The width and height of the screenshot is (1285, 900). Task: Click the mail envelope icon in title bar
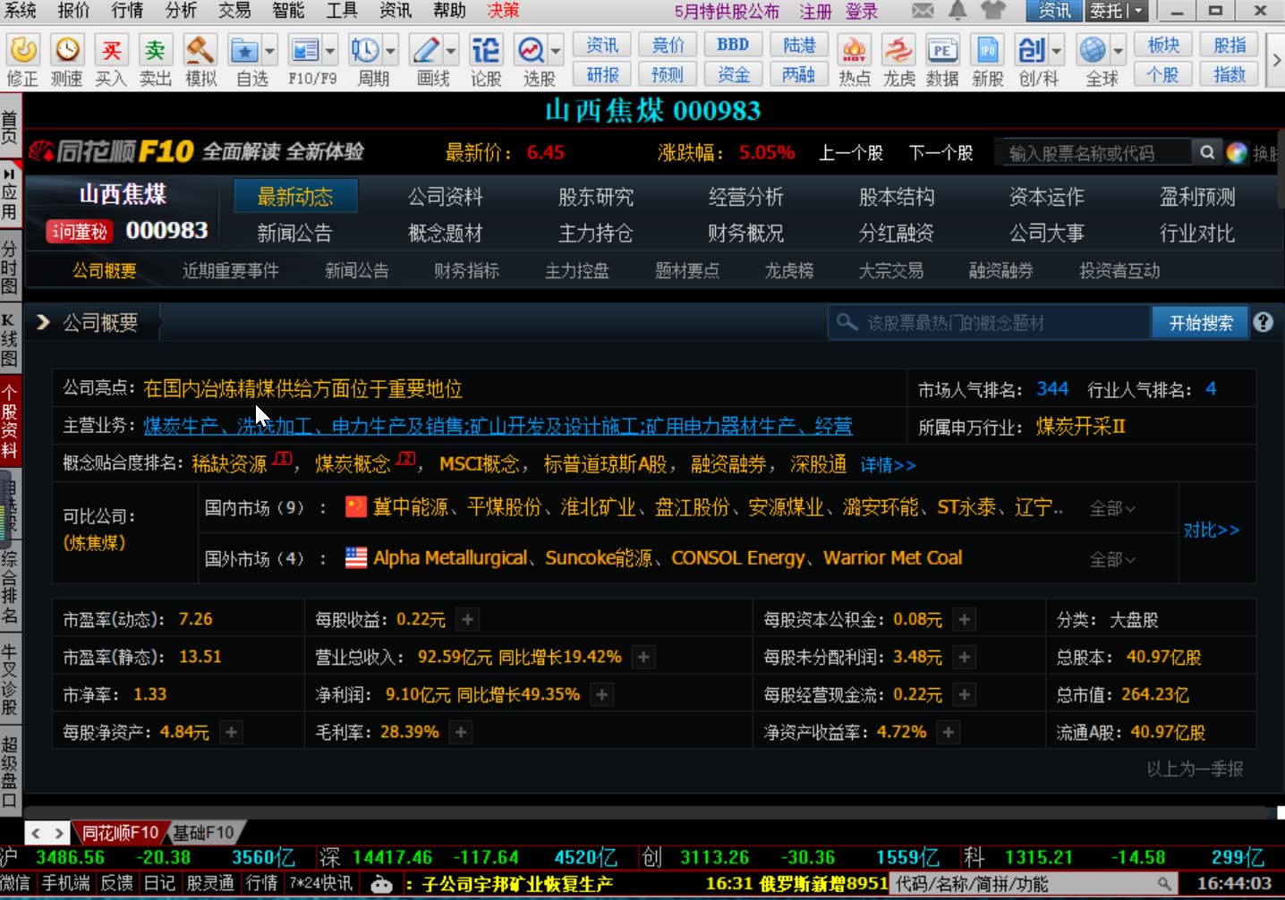(923, 11)
